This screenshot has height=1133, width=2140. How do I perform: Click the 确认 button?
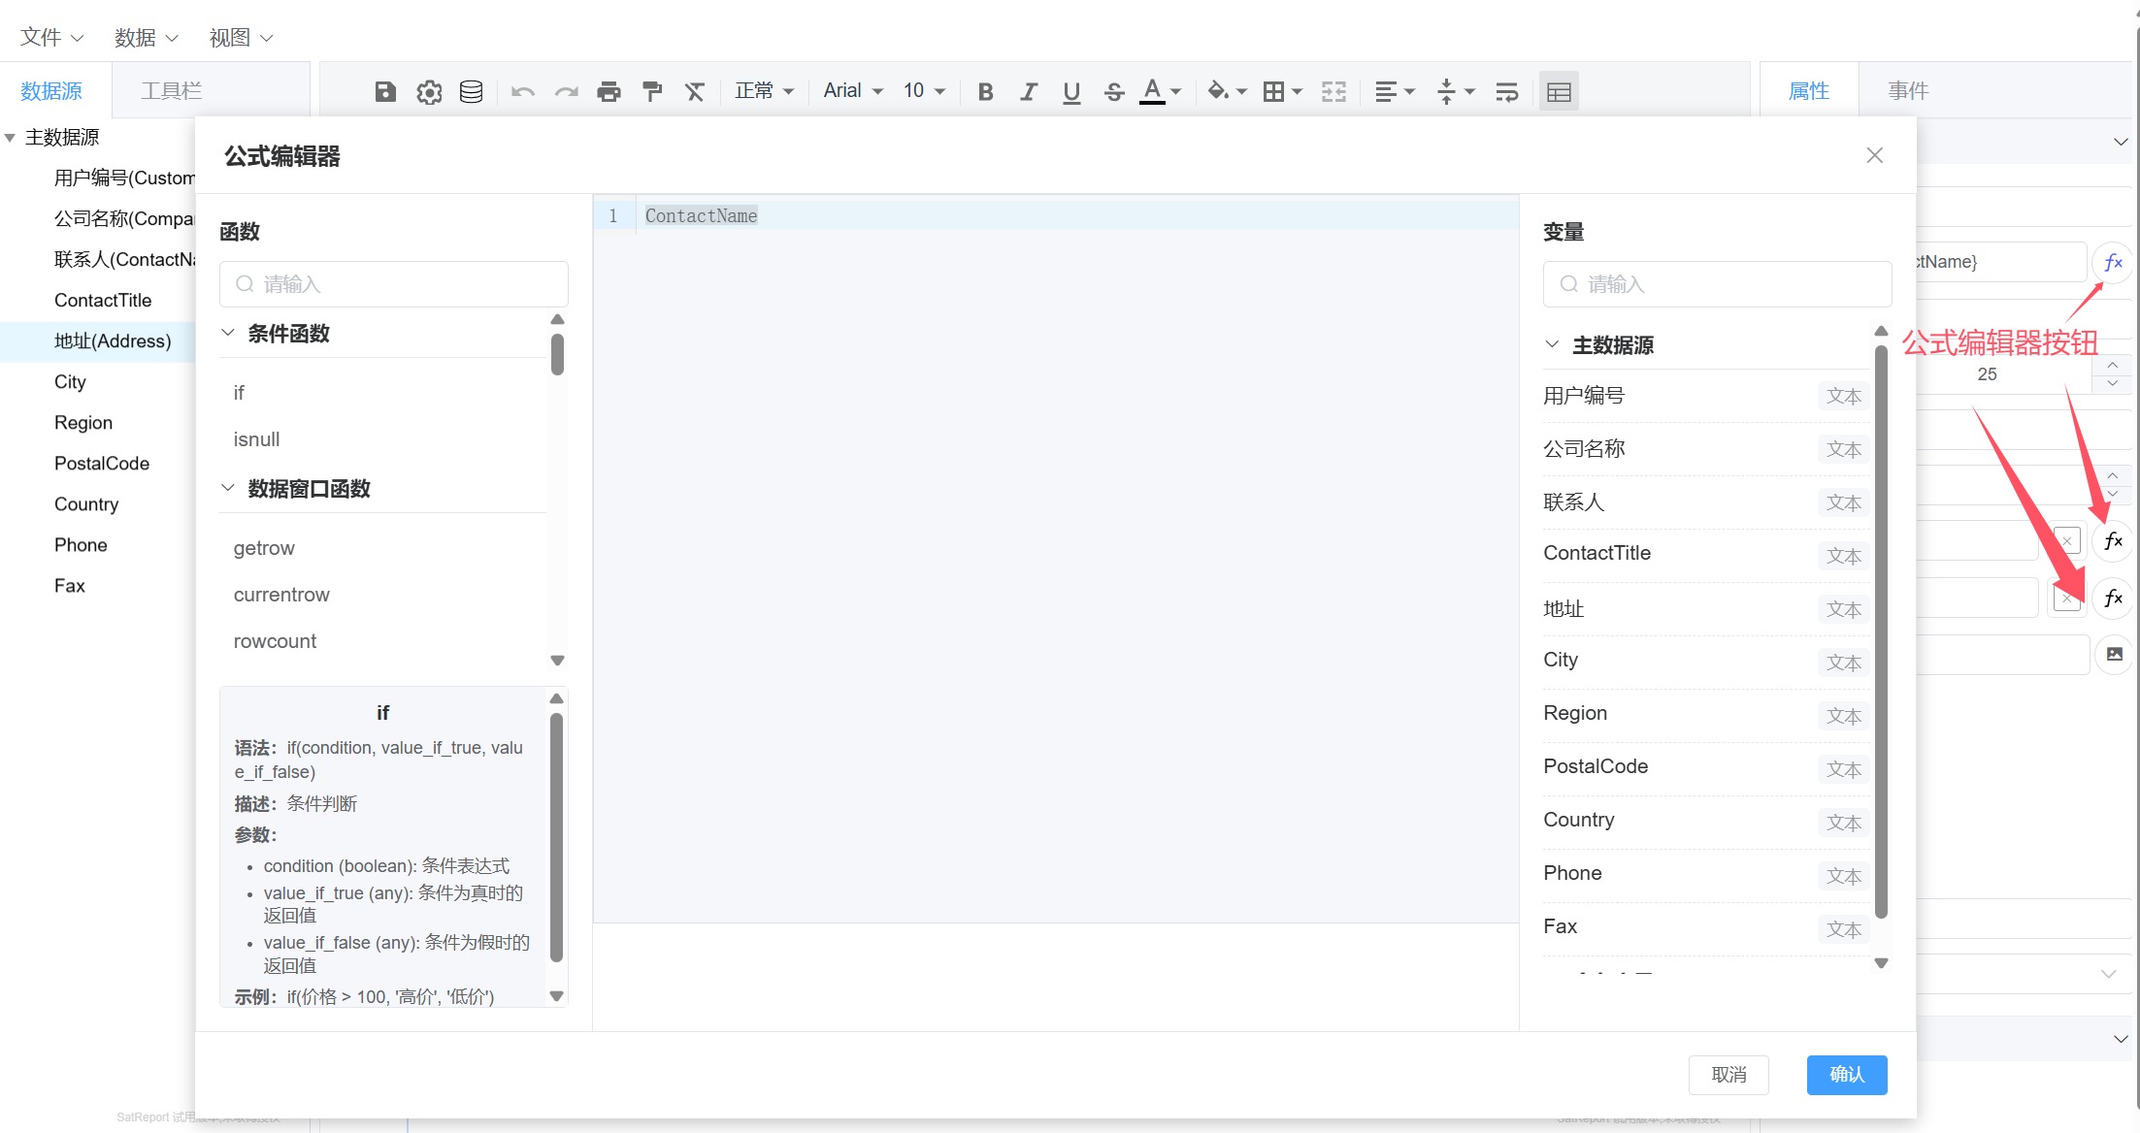pyautogui.click(x=1846, y=1074)
